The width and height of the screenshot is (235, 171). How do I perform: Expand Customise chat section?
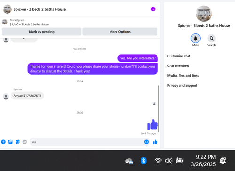(x=179, y=56)
